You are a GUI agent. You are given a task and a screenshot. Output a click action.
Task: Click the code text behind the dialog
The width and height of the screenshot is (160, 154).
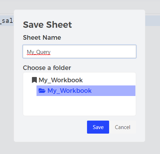pos(7,21)
